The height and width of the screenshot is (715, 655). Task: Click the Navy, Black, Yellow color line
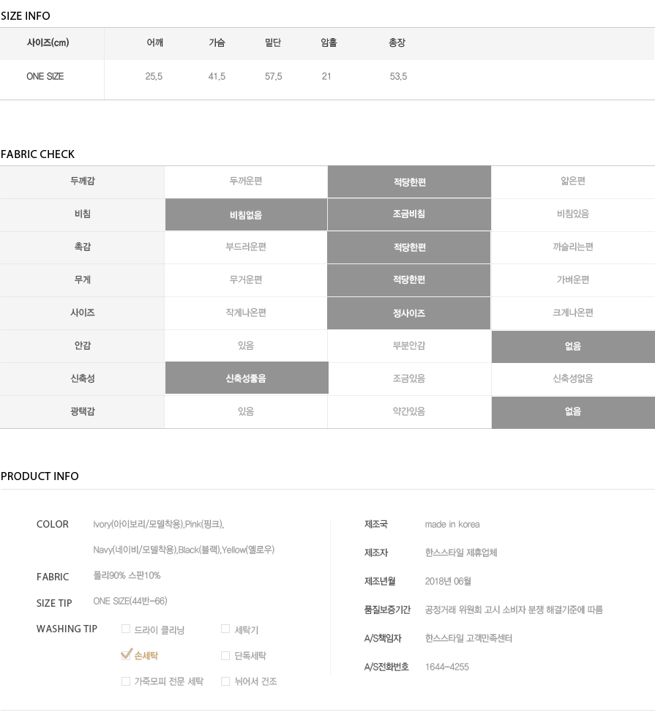pyautogui.click(x=184, y=550)
